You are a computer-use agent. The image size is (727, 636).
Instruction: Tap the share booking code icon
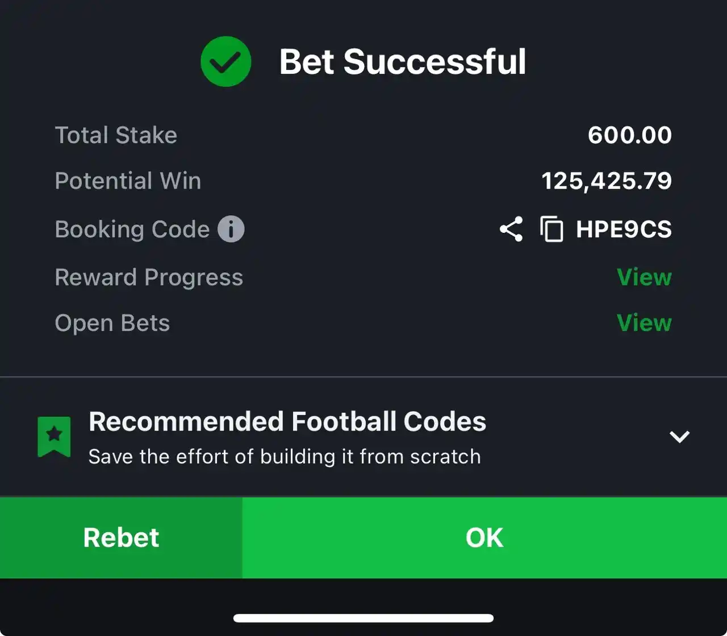tap(511, 229)
